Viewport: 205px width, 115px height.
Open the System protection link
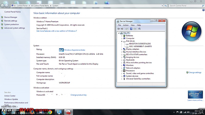point(12,24)
